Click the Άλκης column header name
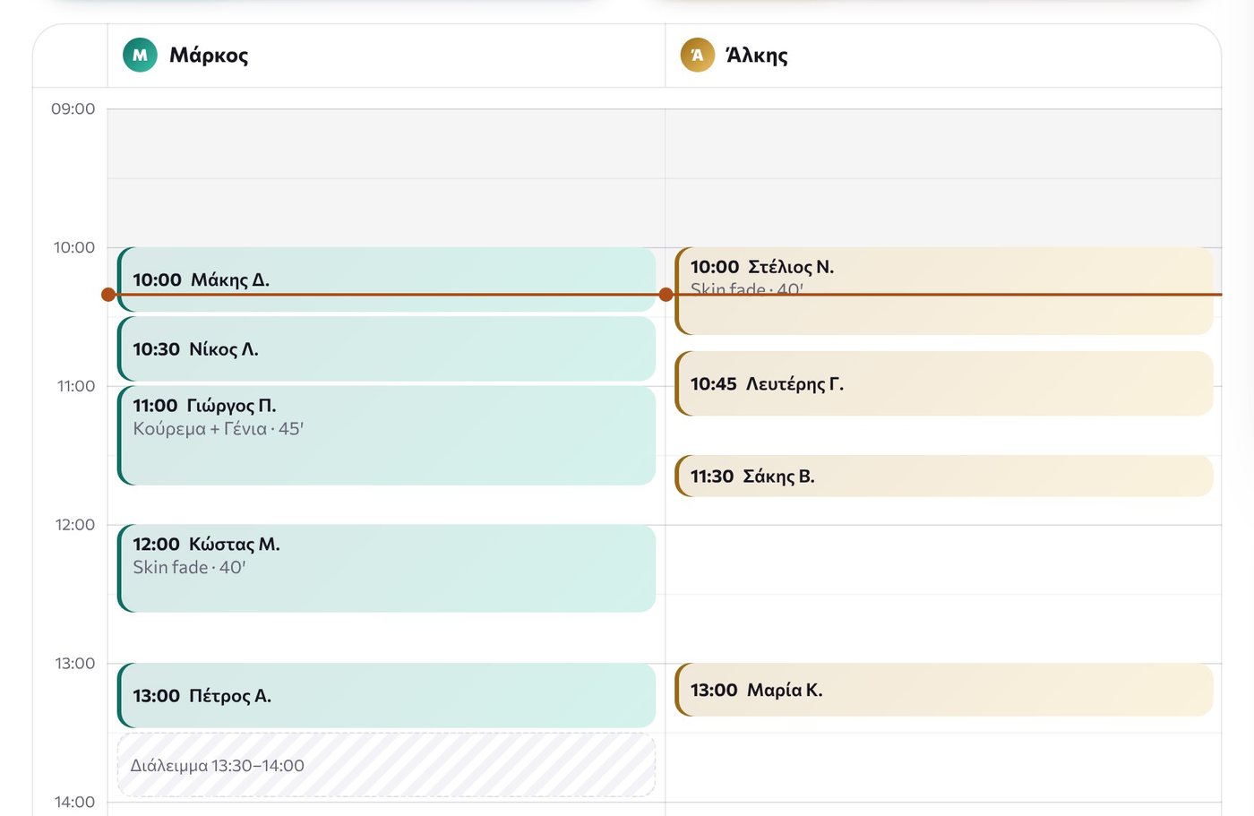1254x816 pixels. pyautogui.click(x=757, y=56)
